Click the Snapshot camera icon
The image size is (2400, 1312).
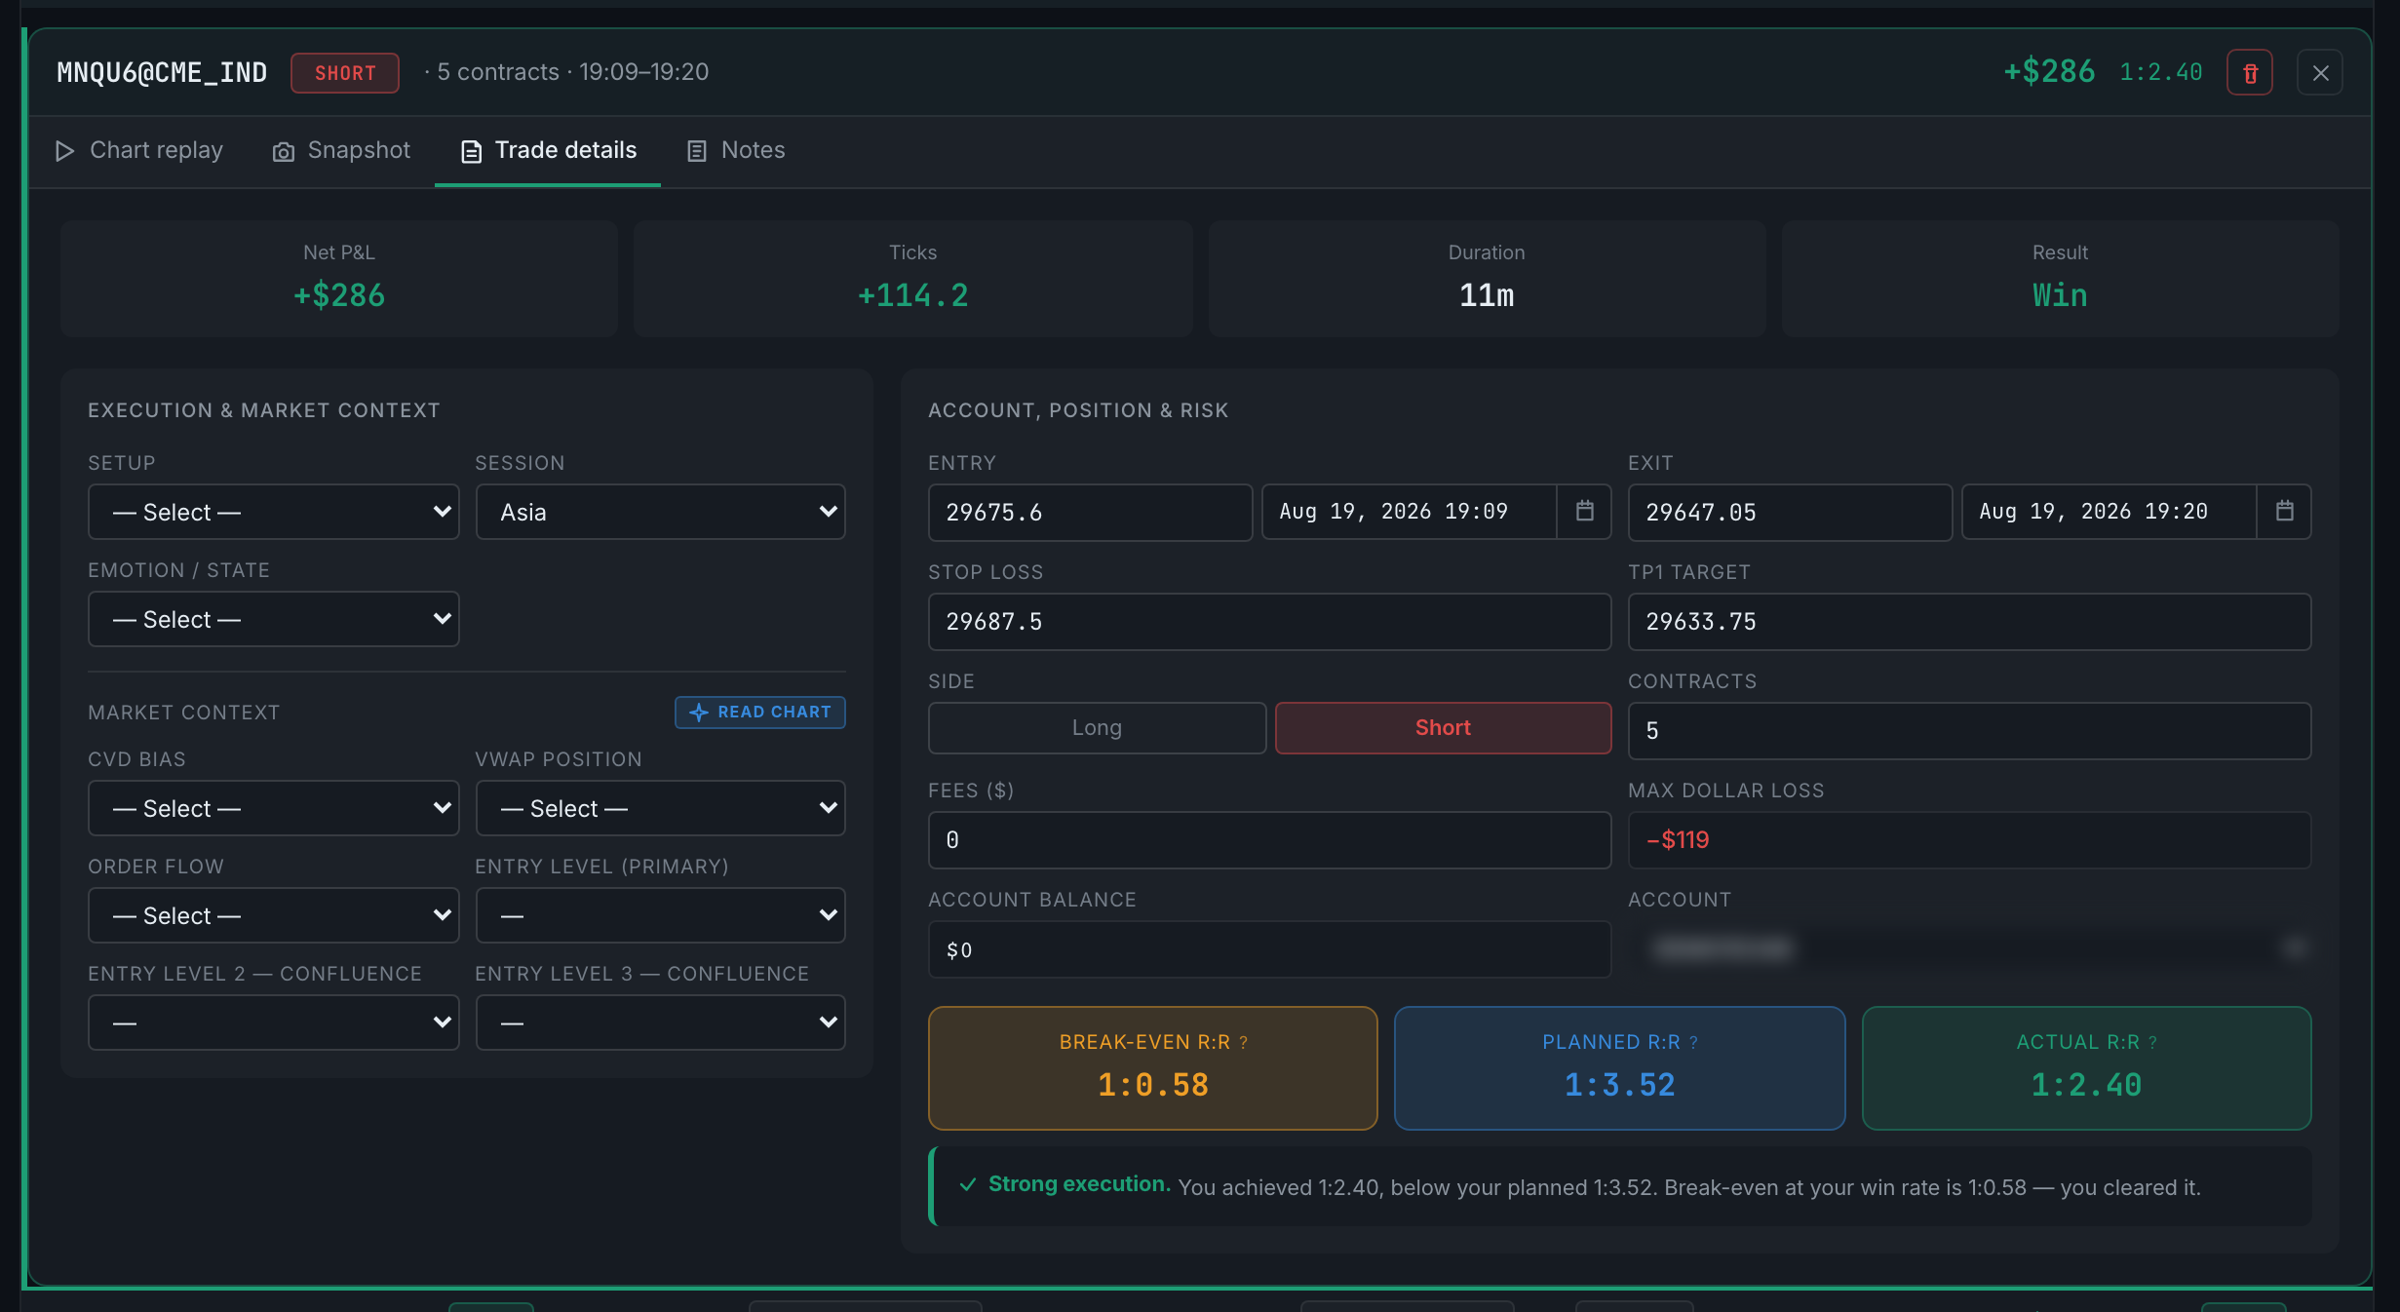pyautogui.click(x=284, y=152)
